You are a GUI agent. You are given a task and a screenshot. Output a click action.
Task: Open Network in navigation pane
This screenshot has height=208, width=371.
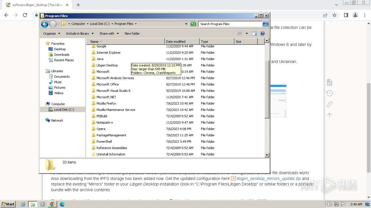click(57, 120)
